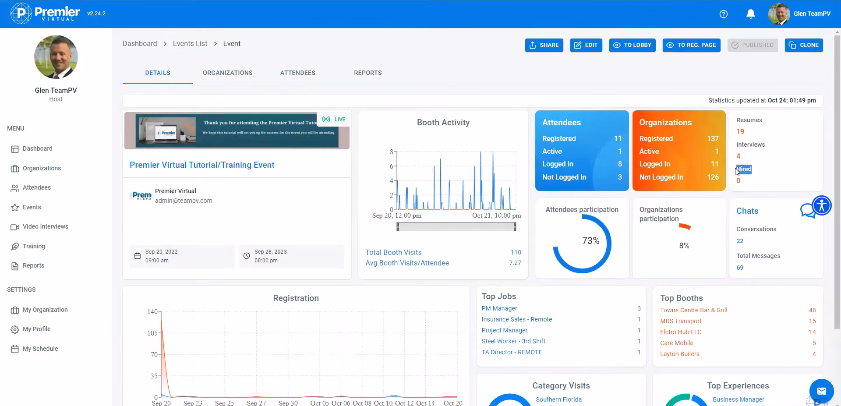Open Care Mobile booth
841x406 pixels.
click(677, 343)
